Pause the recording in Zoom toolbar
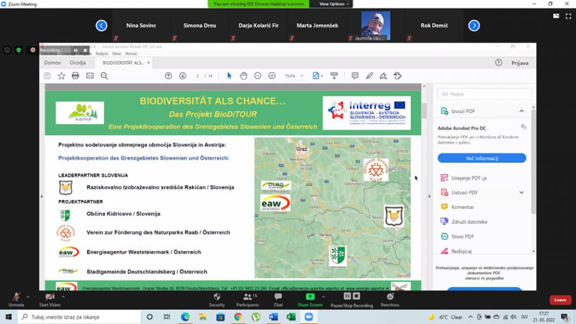Image resolution: width=576 pixels, height=324 pixels. (x=347, y=296)
